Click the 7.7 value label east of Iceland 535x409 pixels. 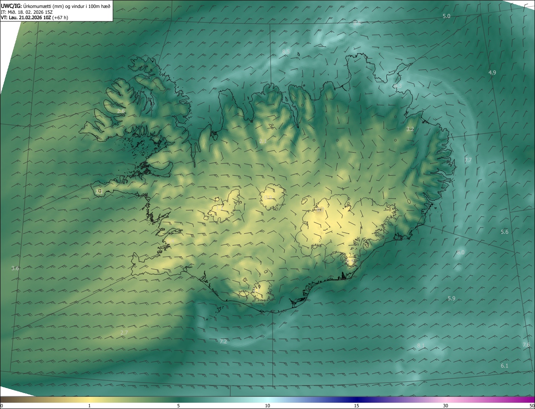(468, 161)
